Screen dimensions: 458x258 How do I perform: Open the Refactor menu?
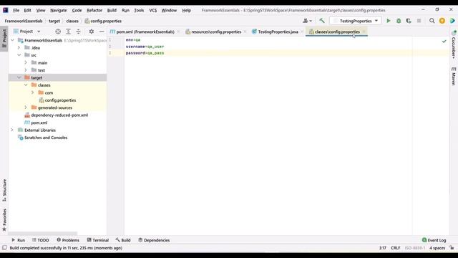(x=94, y=10)
